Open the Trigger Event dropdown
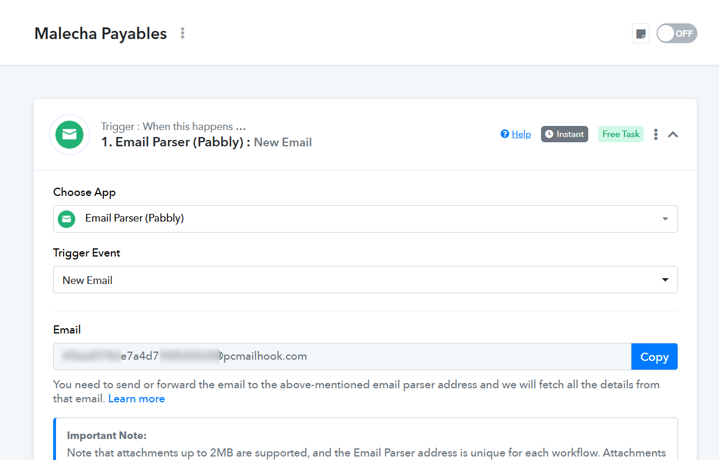 pyautogui.click(x=365, y=280)
